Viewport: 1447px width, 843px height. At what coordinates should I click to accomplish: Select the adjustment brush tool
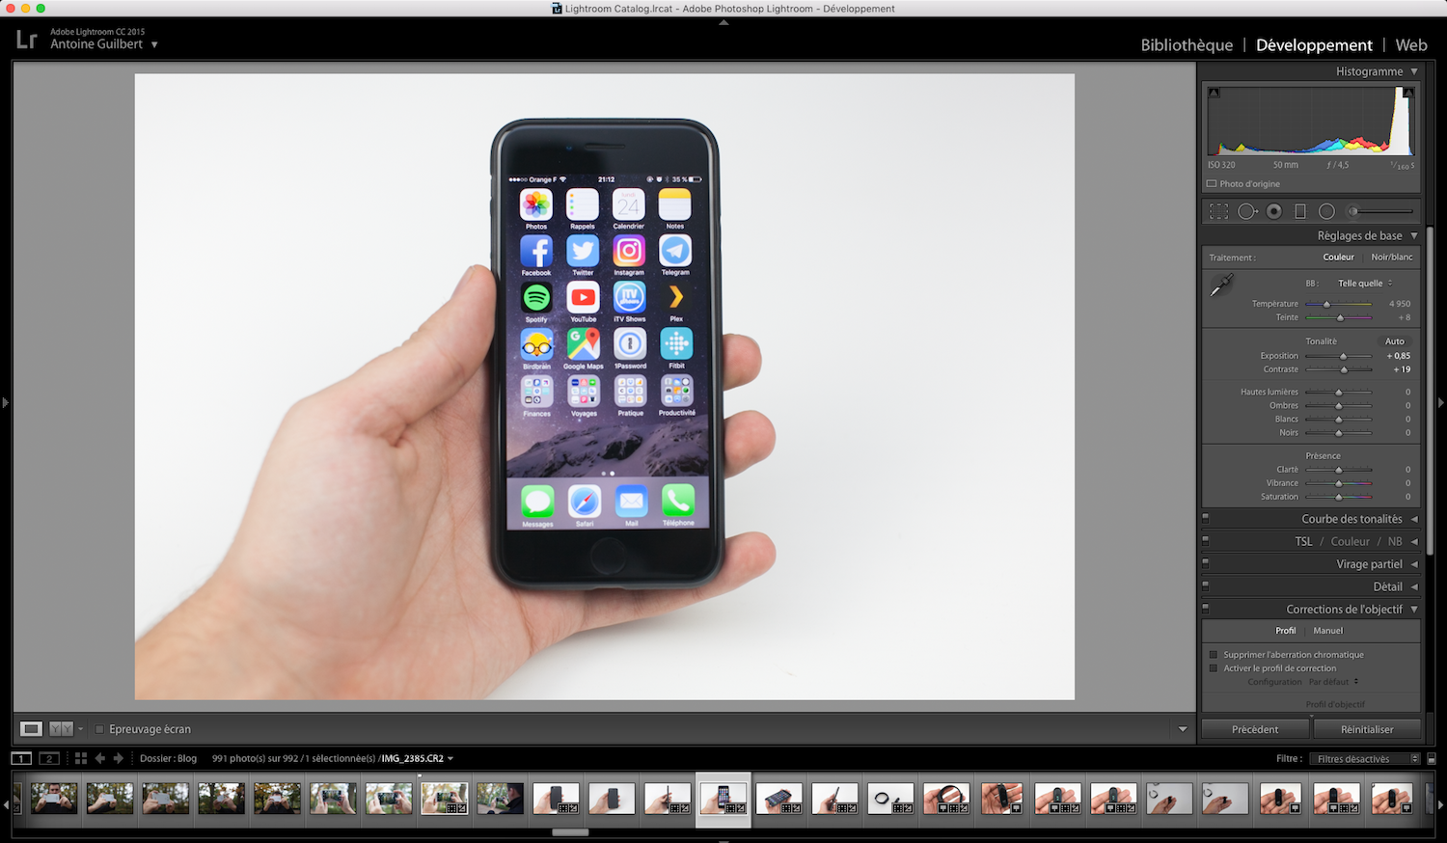[x=1380, y=211]
